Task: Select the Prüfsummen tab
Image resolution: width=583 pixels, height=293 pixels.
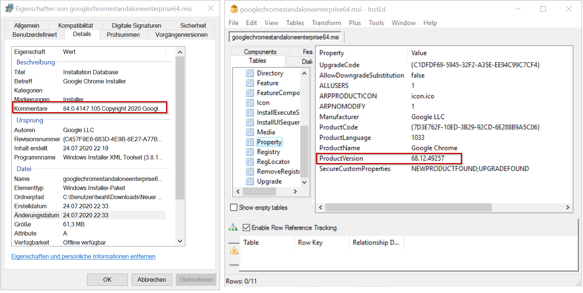Action: point(123,35)
